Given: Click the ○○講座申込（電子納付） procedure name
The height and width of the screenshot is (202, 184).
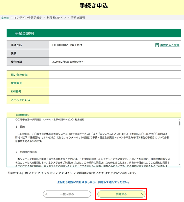Looking at the screenshot, I should [68, 45].
